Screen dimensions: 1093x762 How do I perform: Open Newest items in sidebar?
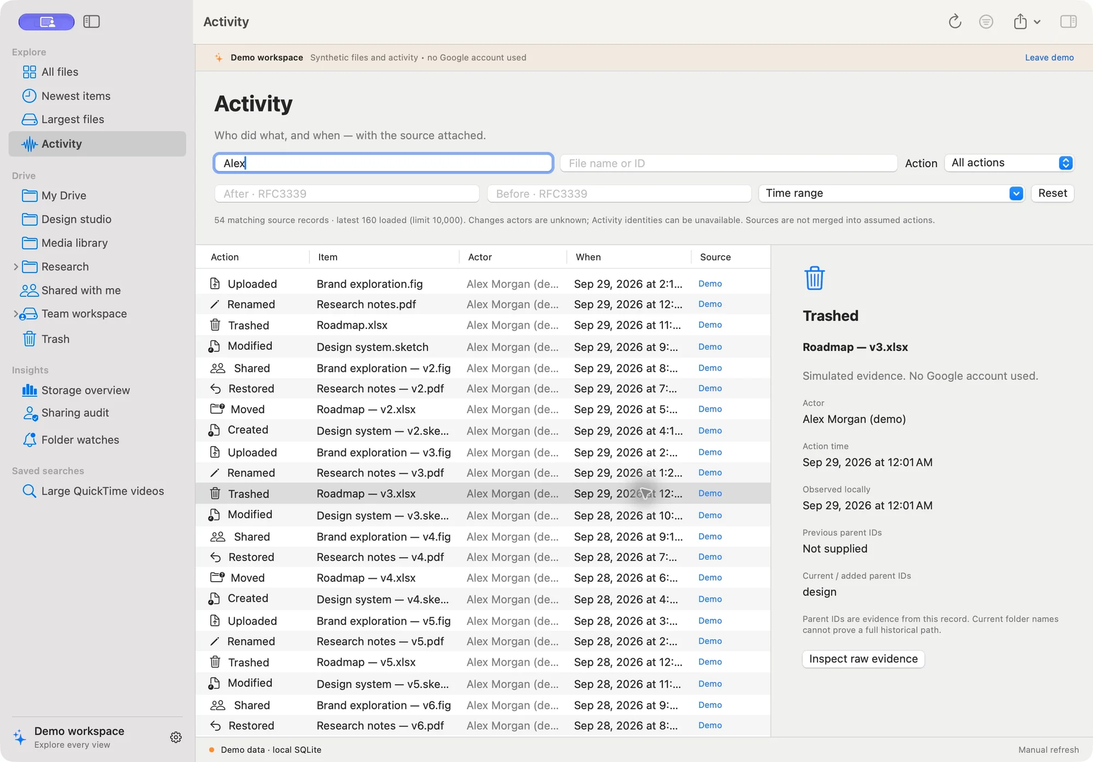pos(75,96)
